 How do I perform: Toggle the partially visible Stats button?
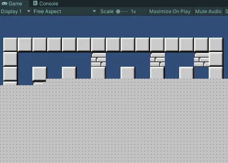[226, 11]
